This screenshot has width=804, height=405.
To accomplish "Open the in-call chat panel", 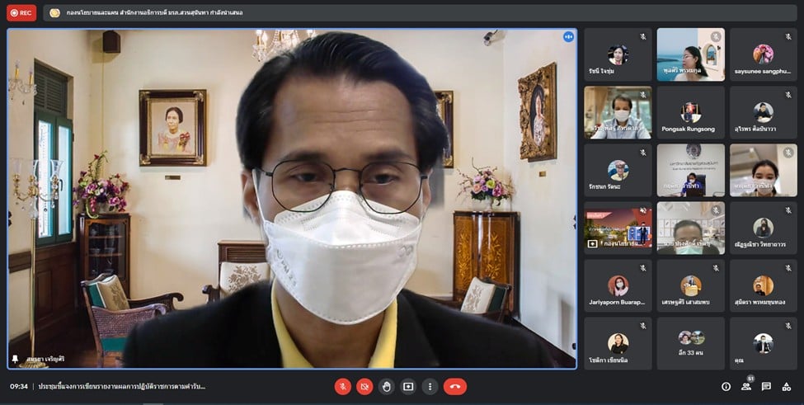I will 766,386.
